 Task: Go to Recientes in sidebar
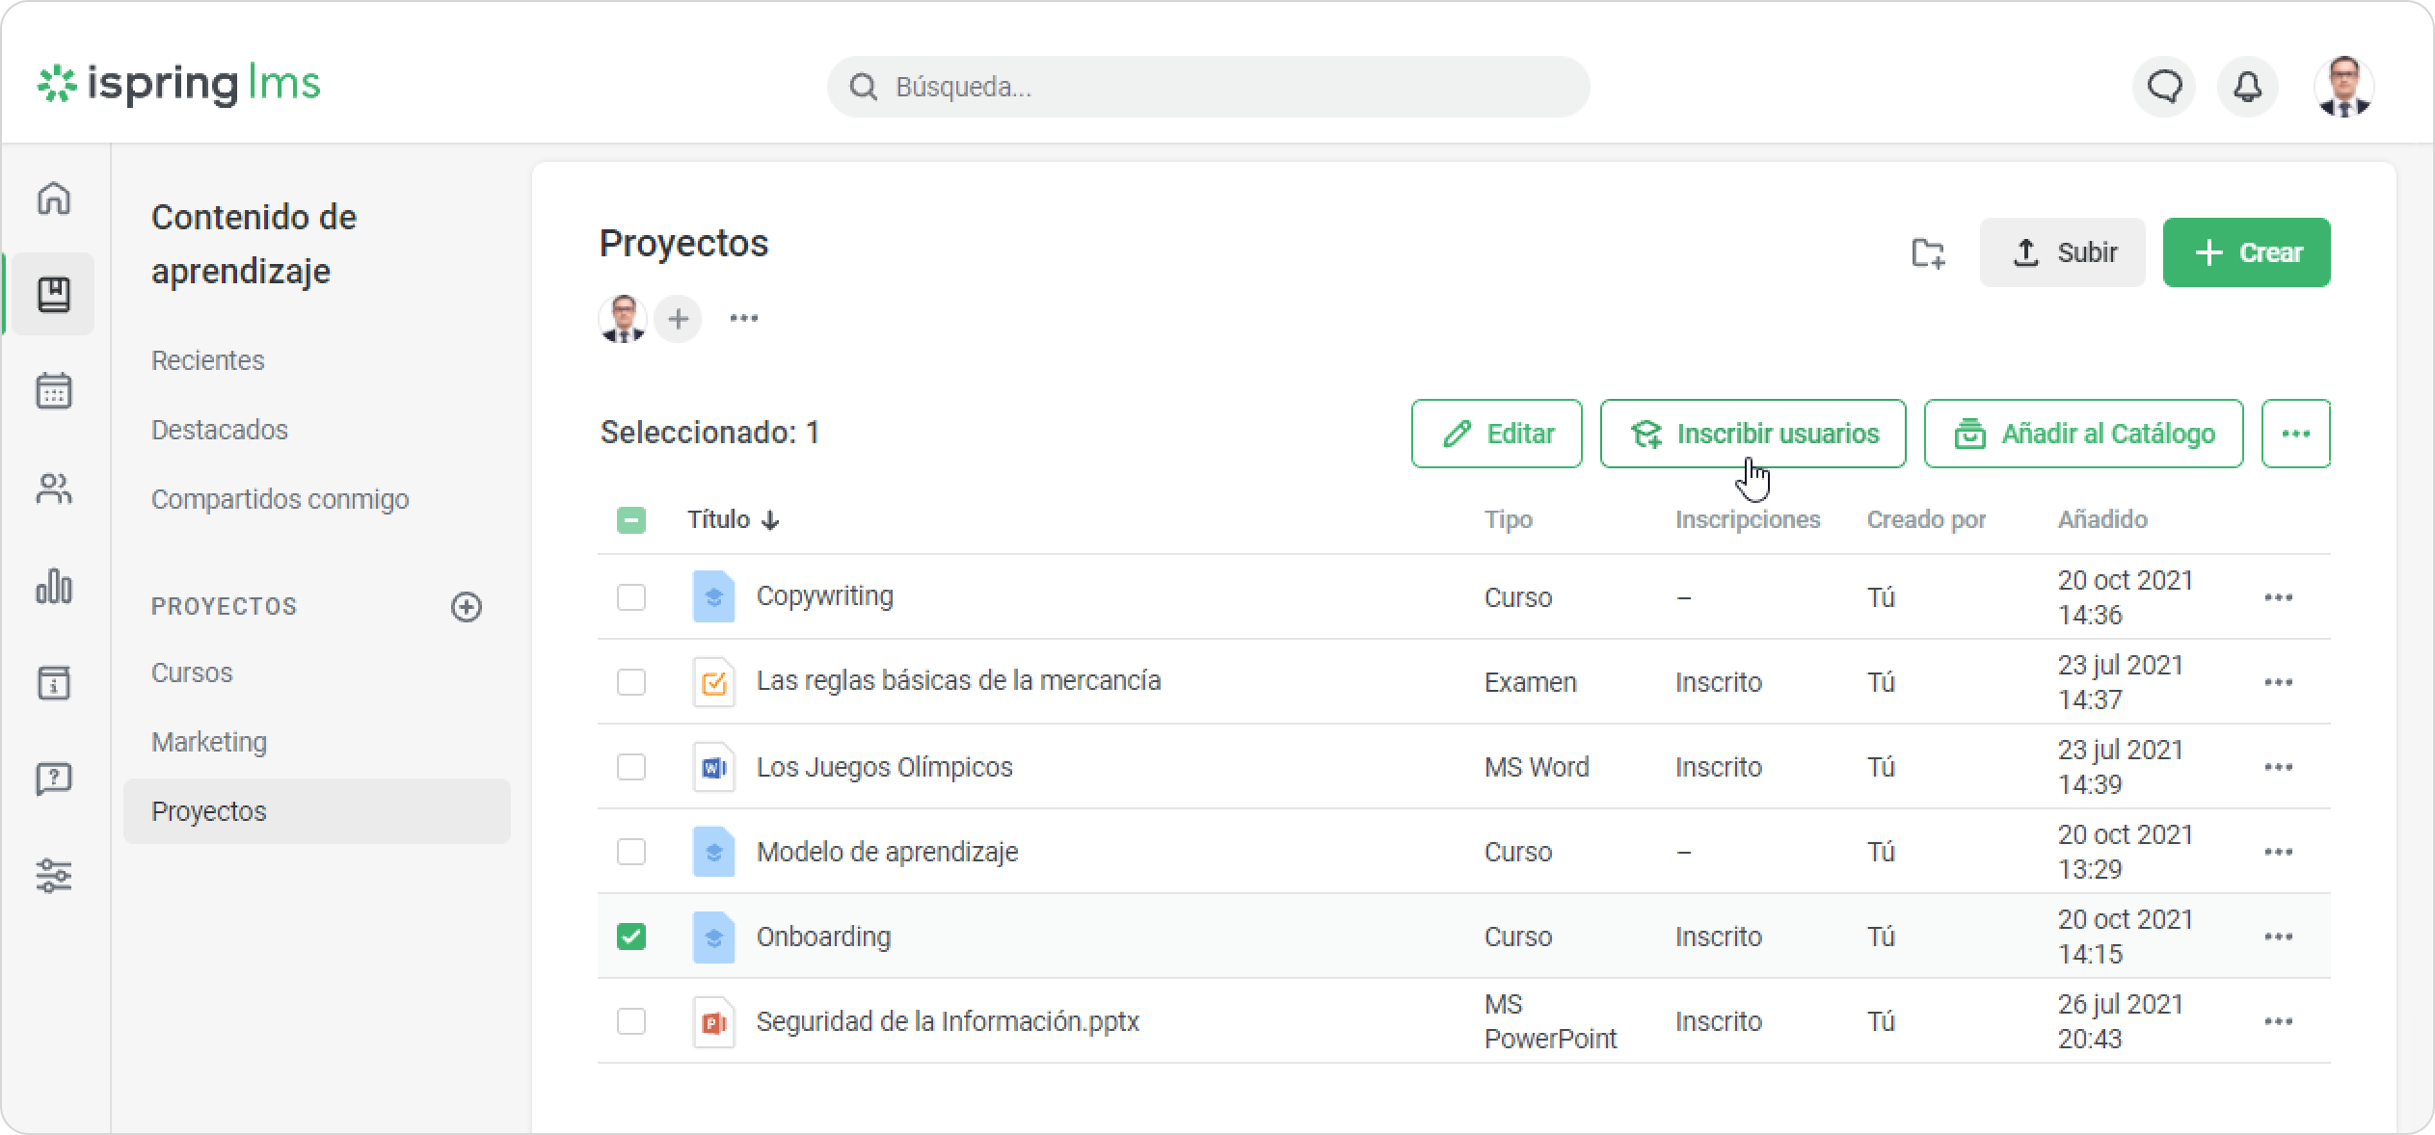click(207, 360)
